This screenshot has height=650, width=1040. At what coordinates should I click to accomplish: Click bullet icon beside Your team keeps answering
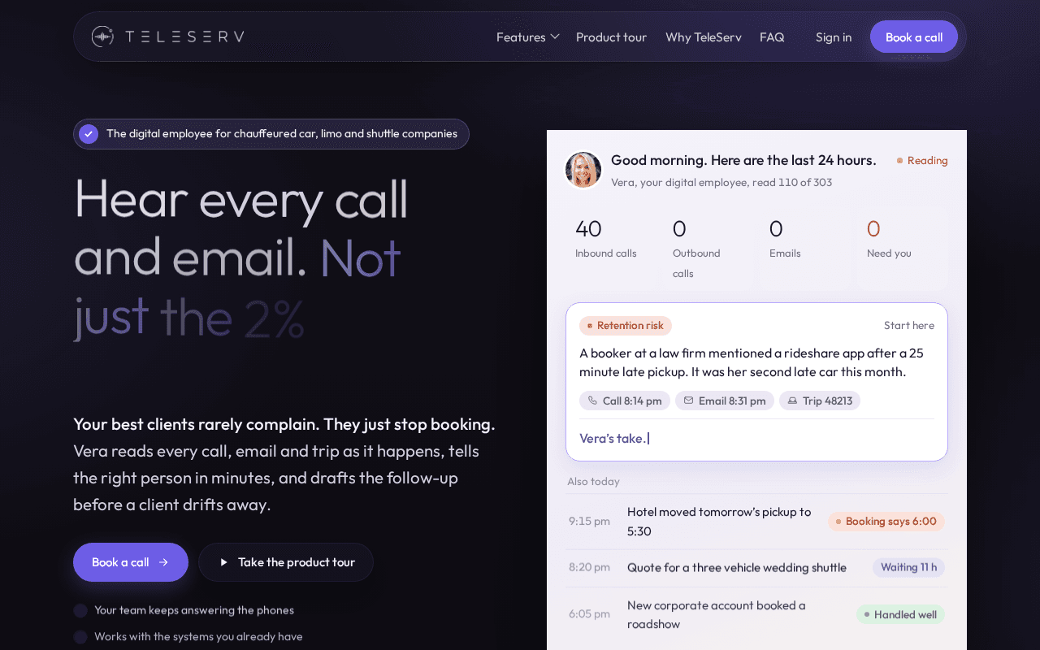pyautogui.click(x=80, y=610)
